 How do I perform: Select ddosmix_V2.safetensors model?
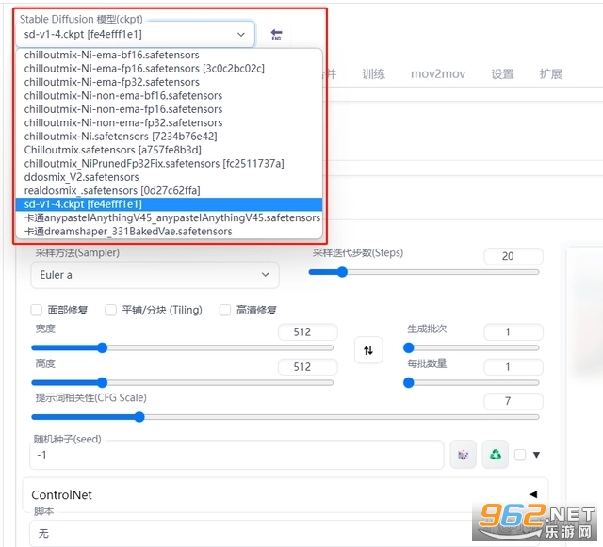pos(169,177)
